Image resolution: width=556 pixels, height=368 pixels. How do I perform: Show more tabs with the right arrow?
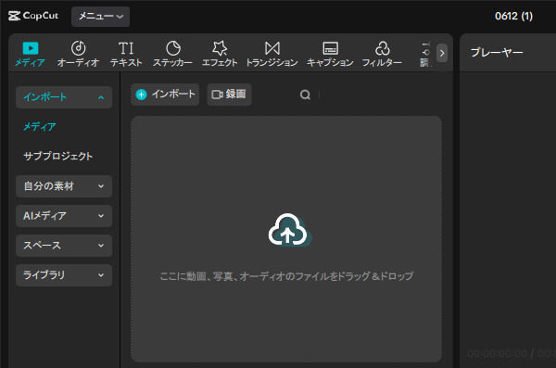(x=442, y=53)
